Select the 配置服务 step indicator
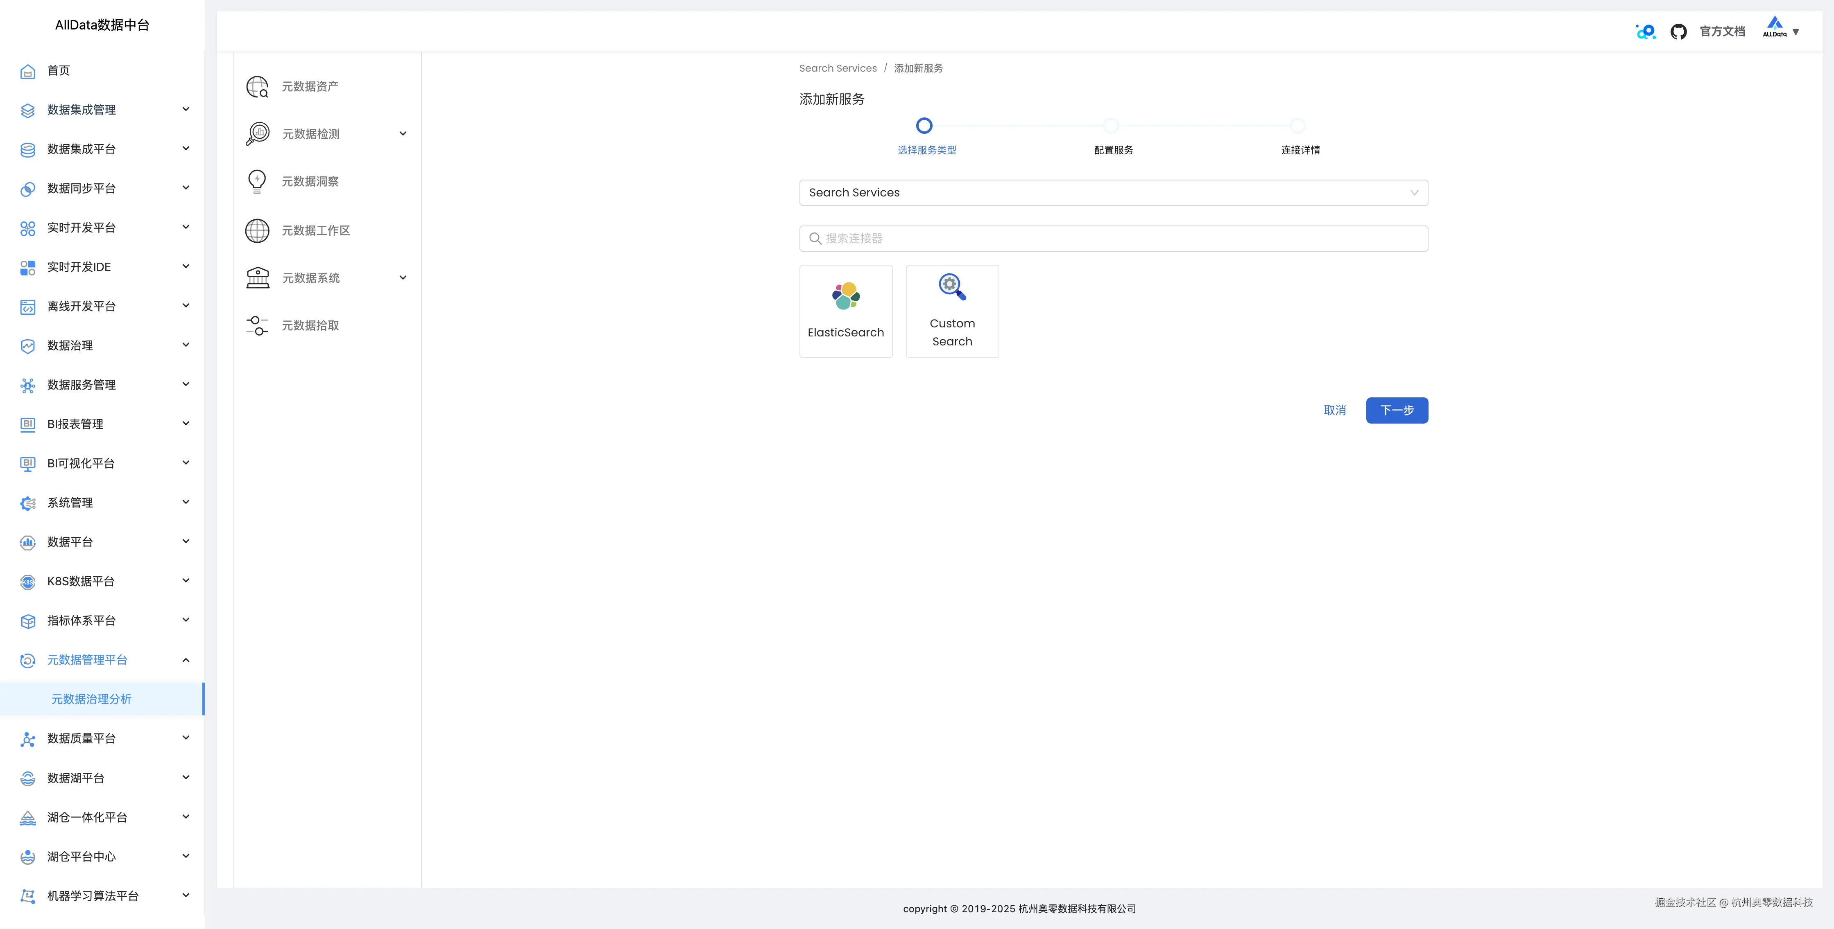 pyautogui.click(x=1112, y=125)
